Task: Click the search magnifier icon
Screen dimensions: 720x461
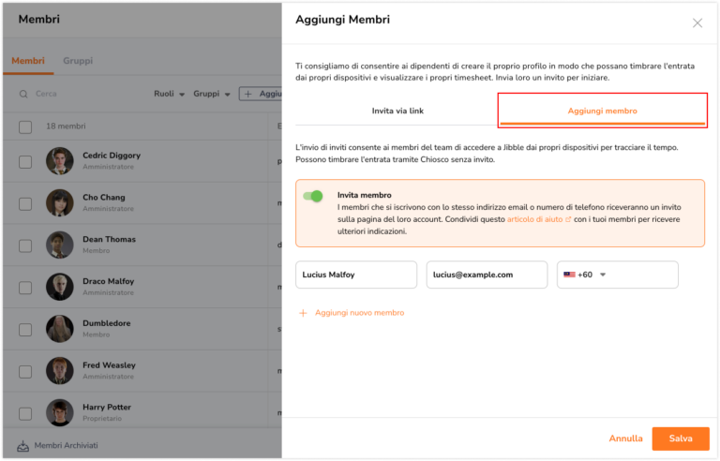Action: click(x=23, y=94)
